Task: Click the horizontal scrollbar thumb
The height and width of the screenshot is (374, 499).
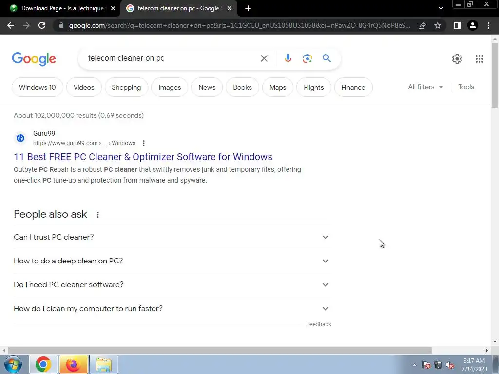Action: coord(220,350)
